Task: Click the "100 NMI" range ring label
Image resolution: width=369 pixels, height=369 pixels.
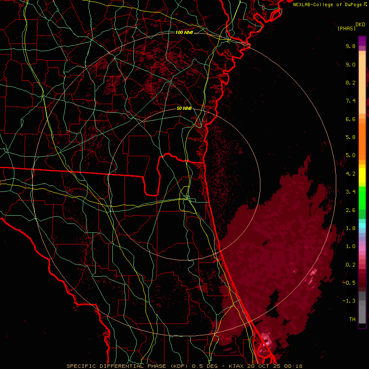Action: [x=184, y=32]
